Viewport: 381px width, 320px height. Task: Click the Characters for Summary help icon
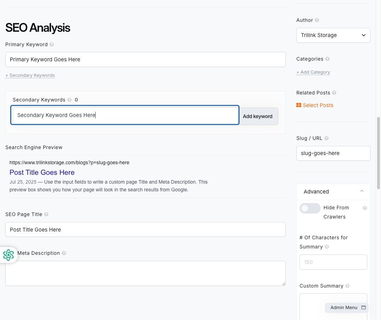[x=327, y=247]
